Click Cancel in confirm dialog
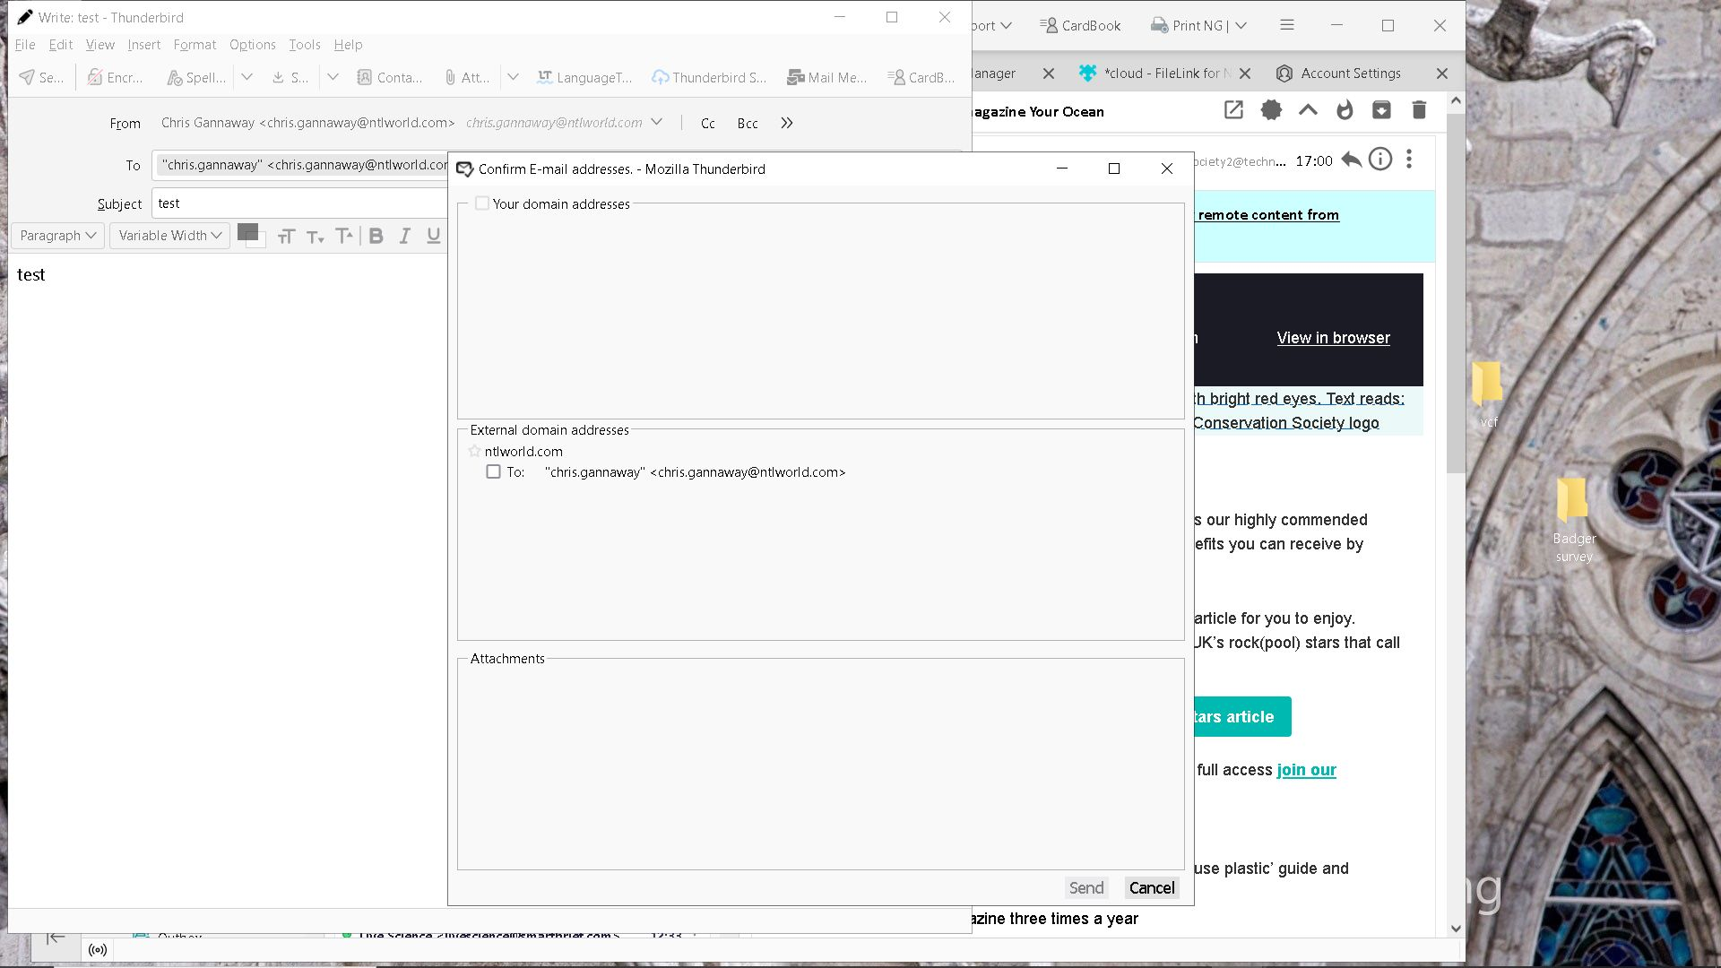This screenshot has height=968, width=1721. [x=1152, y=887]
